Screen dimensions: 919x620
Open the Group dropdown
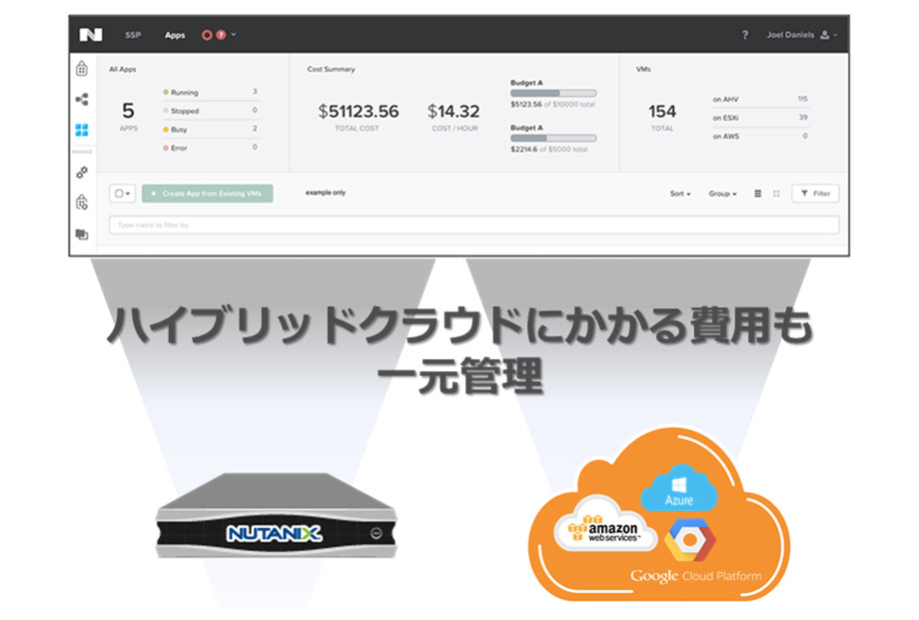(x=721, y=194)
